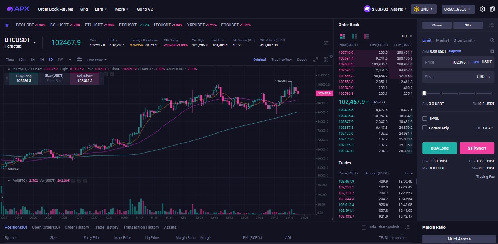Enable the Reduce-Only checkbox
The width and height of the screenshot is (498, 244).
pos(424,128)
